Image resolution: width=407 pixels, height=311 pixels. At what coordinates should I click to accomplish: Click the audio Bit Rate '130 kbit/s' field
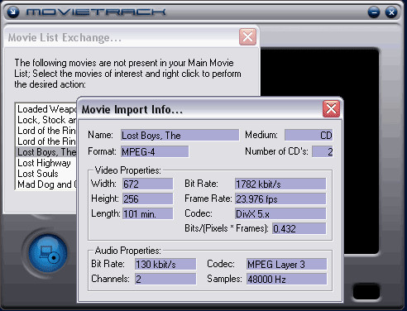click(x=165, y=264)
